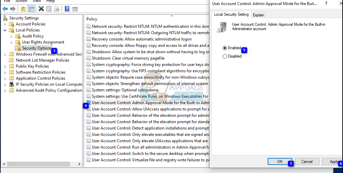Click icon beside Network security: Restrict NTLM: Outgoing traffic

88,33
